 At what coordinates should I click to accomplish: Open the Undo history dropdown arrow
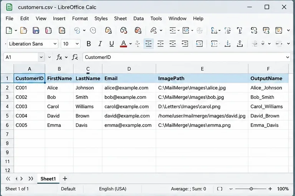pos(84,30)
